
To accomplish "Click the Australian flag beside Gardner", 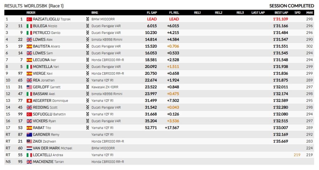I will pyautogui.click(x=29, y=135).
